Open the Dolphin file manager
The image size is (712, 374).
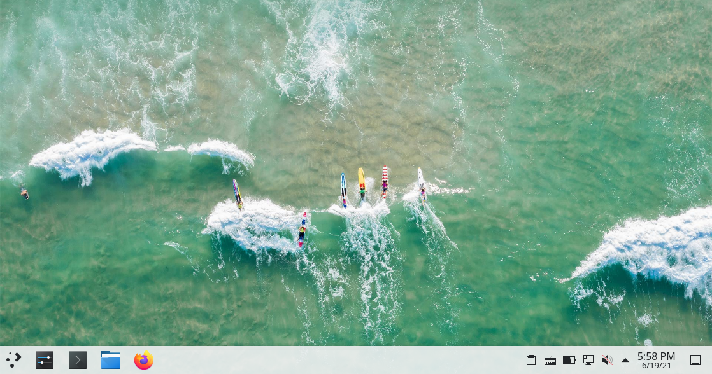click(x=111, y=360)
